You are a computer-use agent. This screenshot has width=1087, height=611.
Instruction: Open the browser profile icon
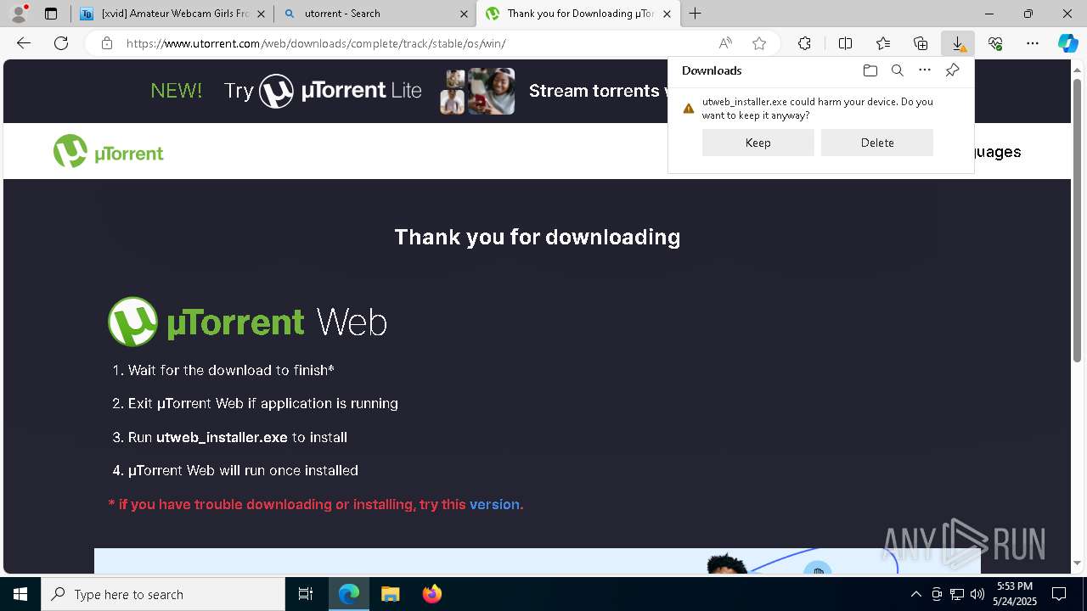[19, 14]
